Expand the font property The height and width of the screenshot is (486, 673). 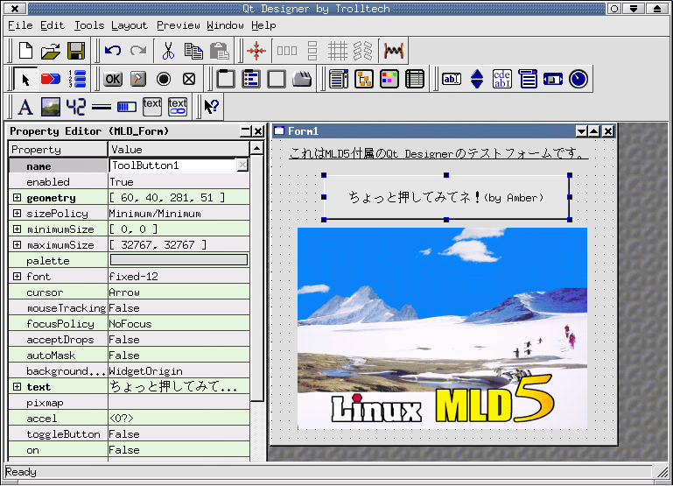[17, 277]
